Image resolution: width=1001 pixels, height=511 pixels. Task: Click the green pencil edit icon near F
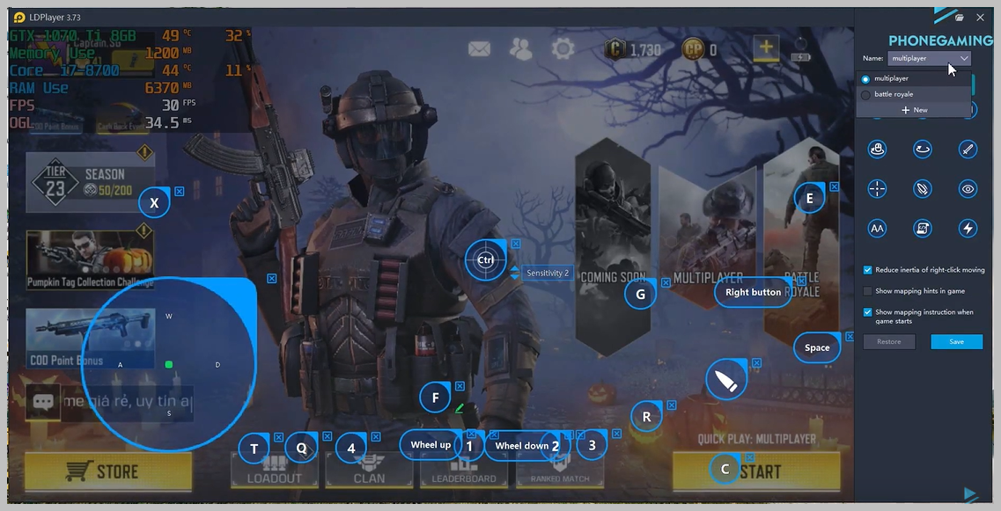(459, 408)
